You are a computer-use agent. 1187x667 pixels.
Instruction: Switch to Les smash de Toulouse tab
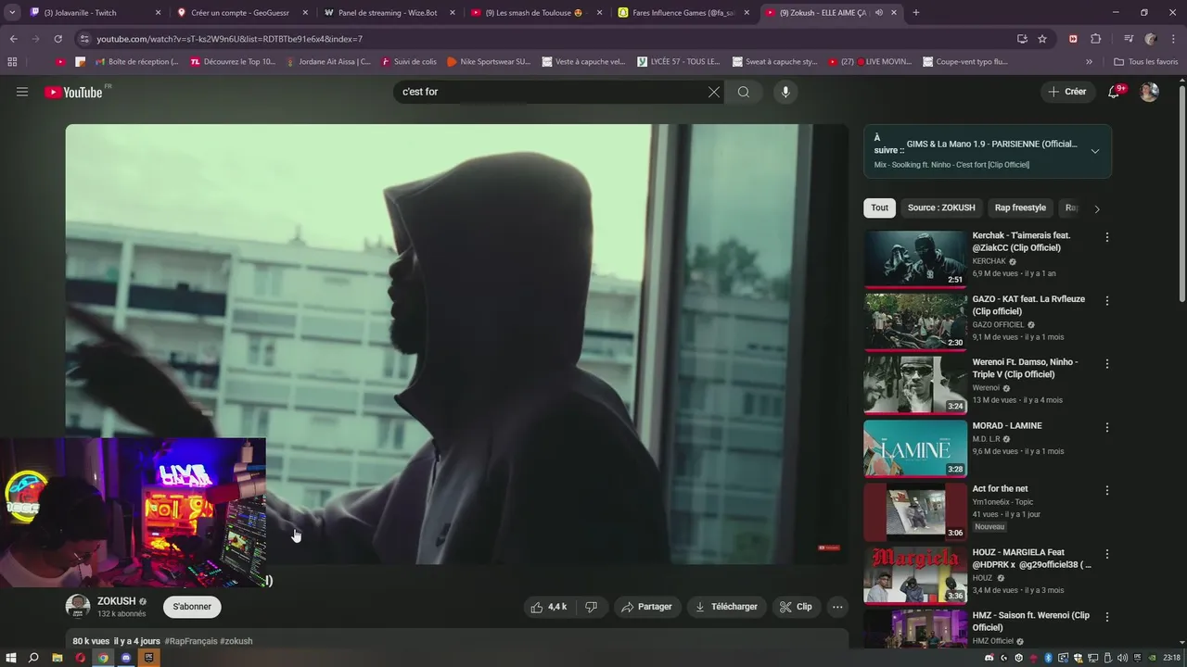pos(538,13)
